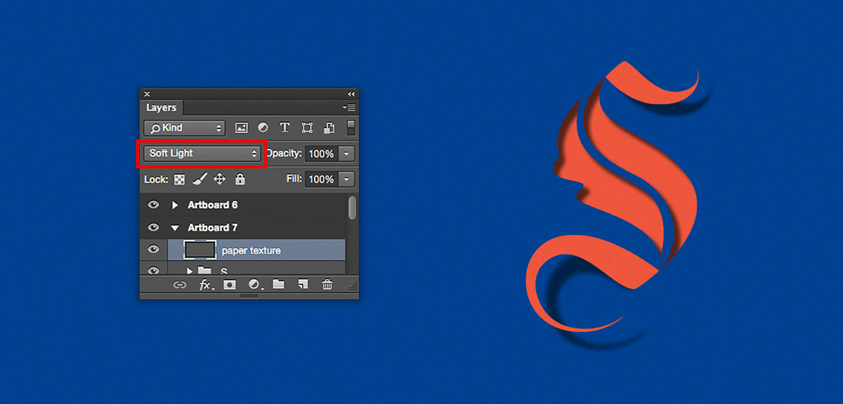Filter layers by pixel layer icon
The image size is (843, 404).
click(242, 128)
